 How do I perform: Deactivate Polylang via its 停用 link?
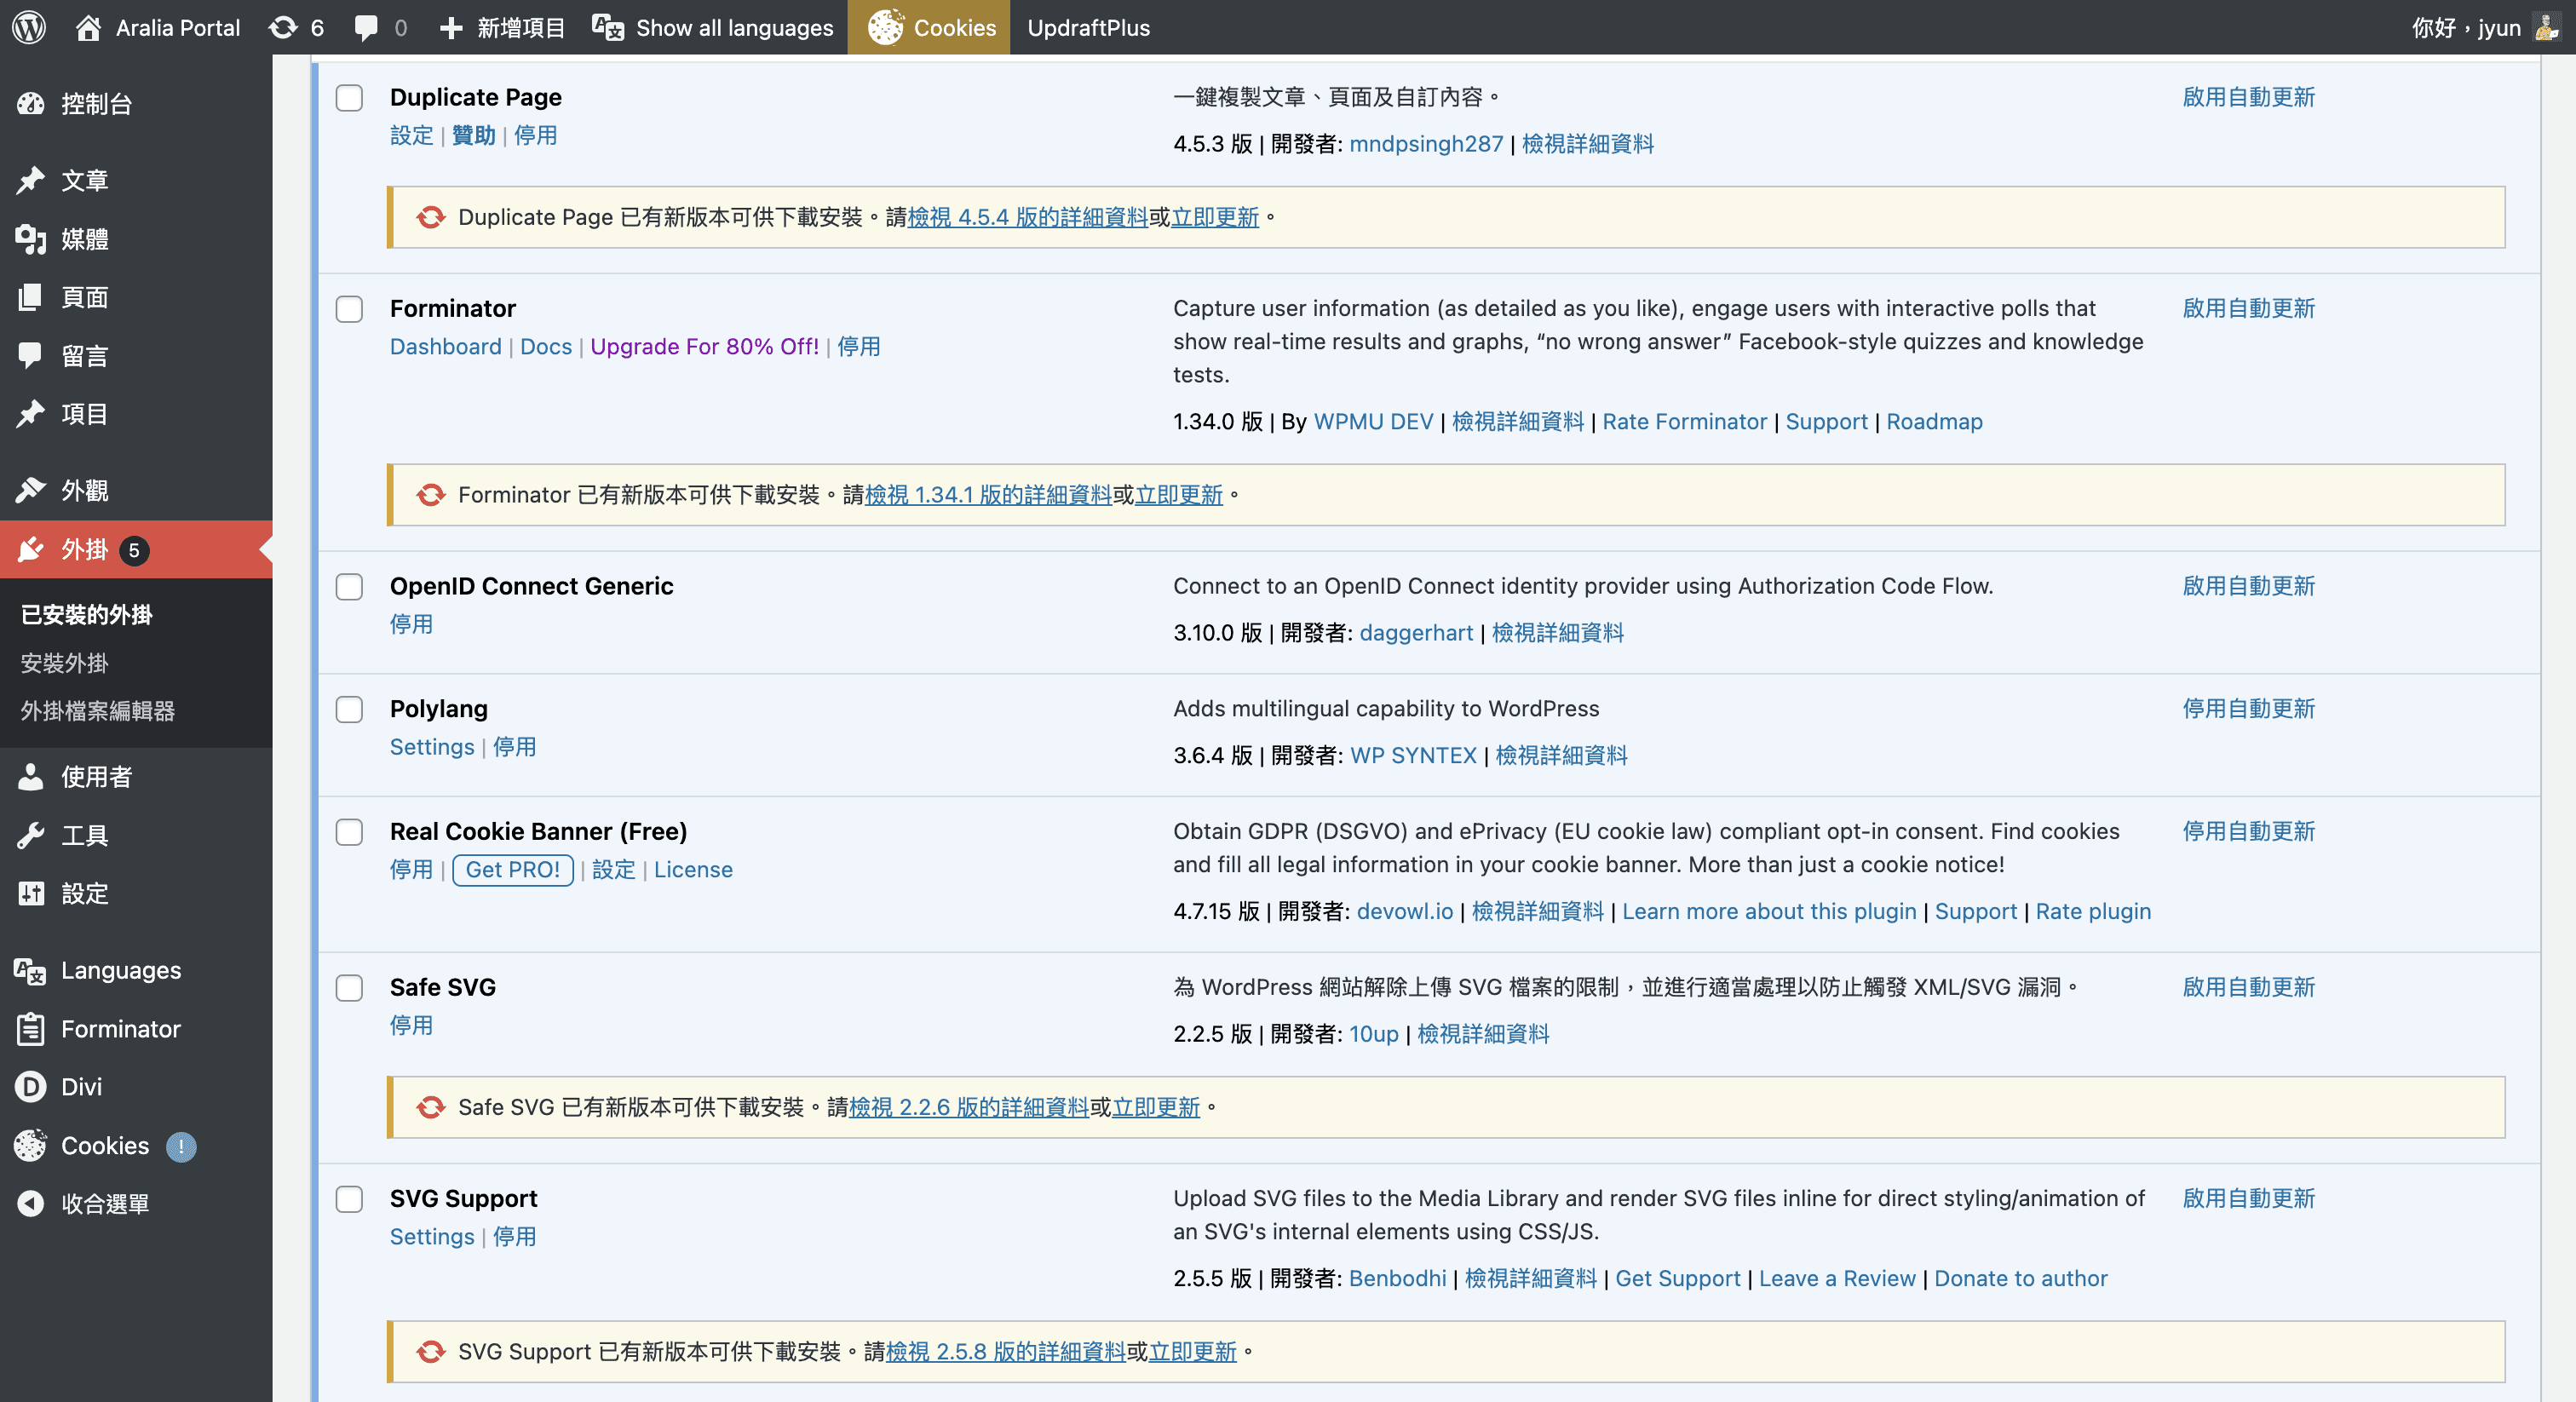click(x=515, y=747)
